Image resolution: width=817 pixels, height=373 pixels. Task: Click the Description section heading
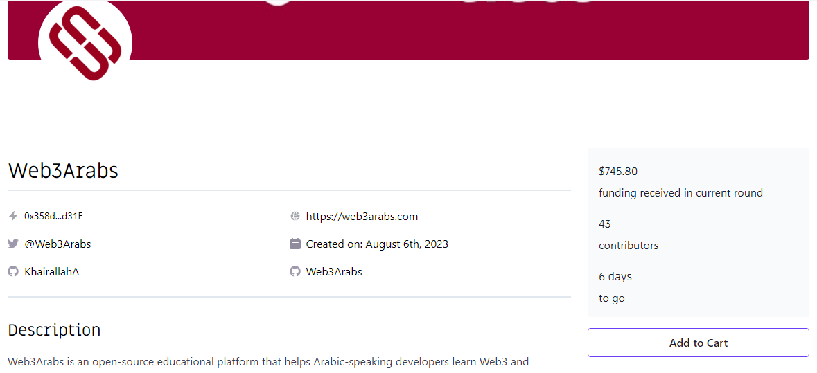(54, 330)
